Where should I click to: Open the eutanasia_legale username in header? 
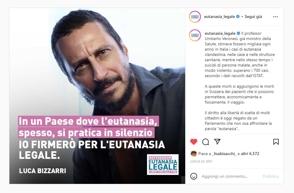click(x=219, y=17)
